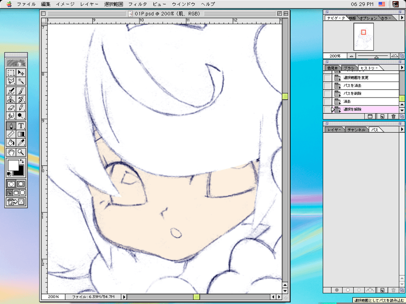Select the Type tool
This screenshot has width=406, height=304.
pyautogui.click(x=20, y=125)
